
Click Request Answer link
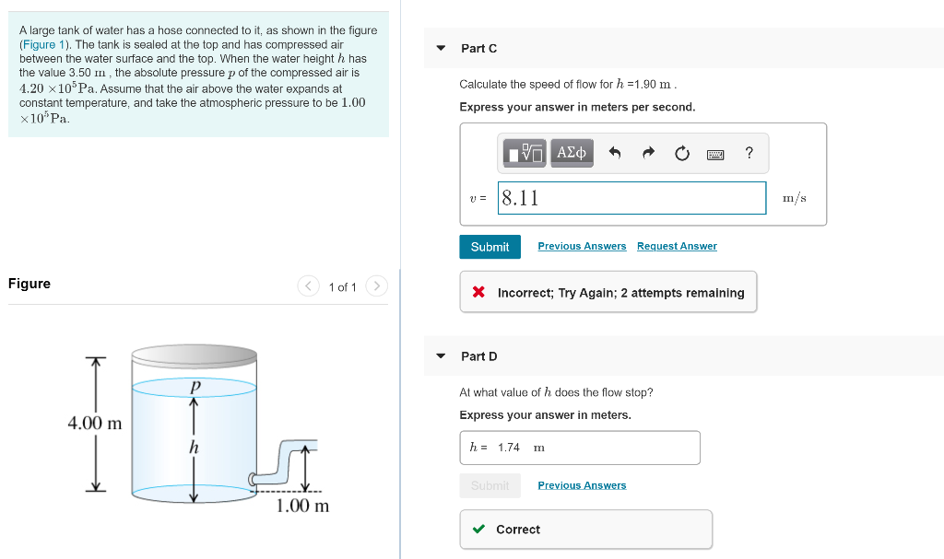pyautogui.click(x=677, y=246)
